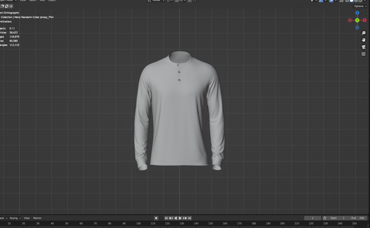Click the green Y axis gizmo center

(357, 20)
